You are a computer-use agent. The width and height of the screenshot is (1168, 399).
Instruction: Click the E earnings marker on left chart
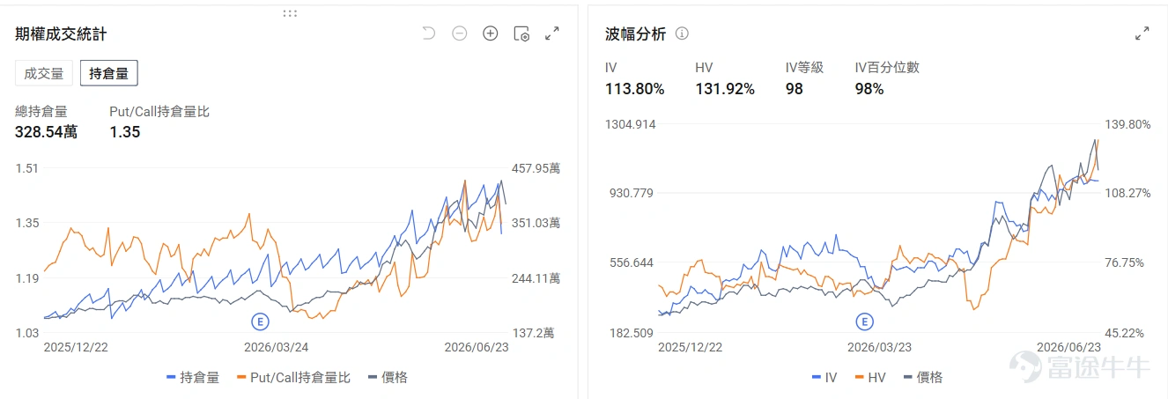tap(260, 321)
